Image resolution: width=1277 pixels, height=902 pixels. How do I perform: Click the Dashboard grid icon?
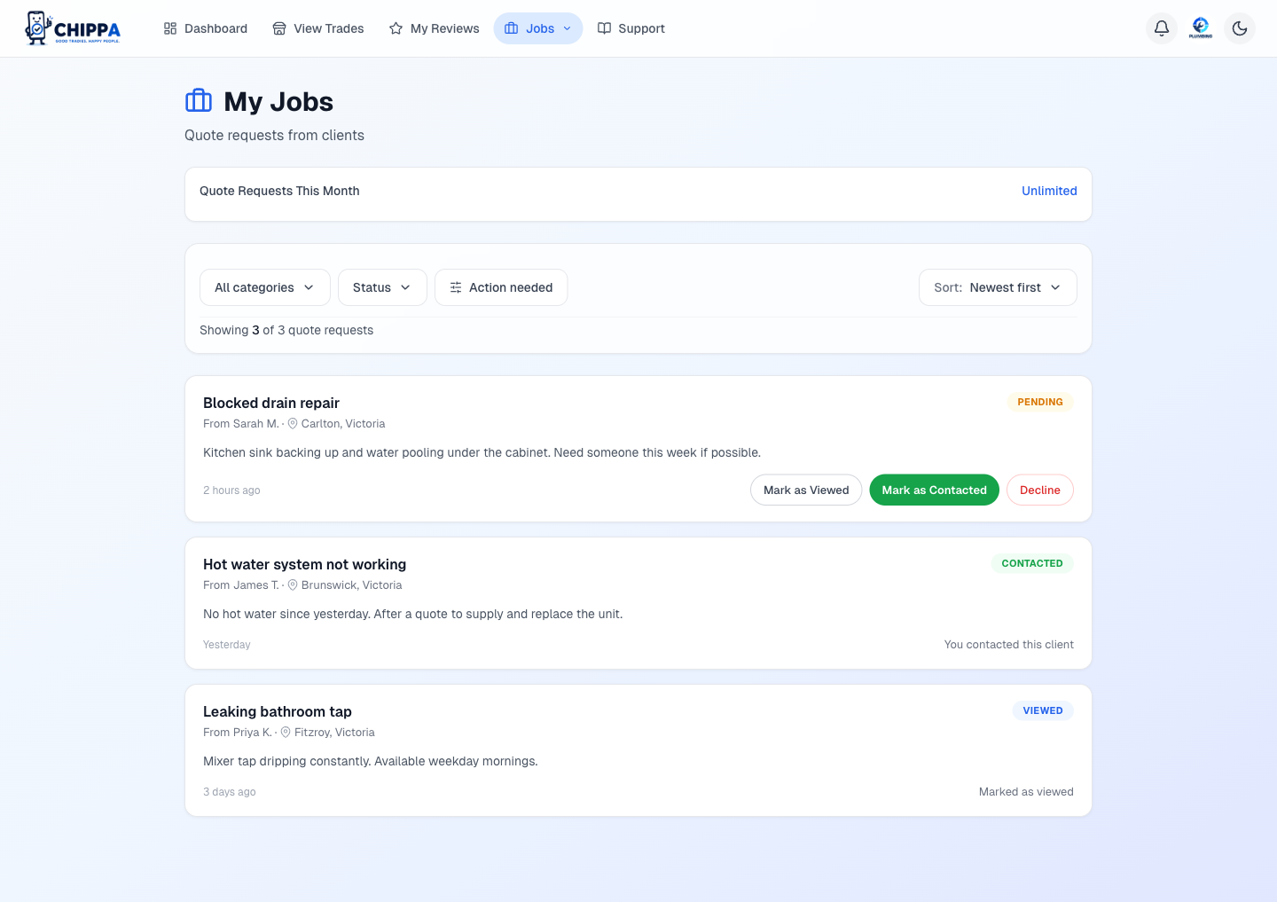point(170,28)
